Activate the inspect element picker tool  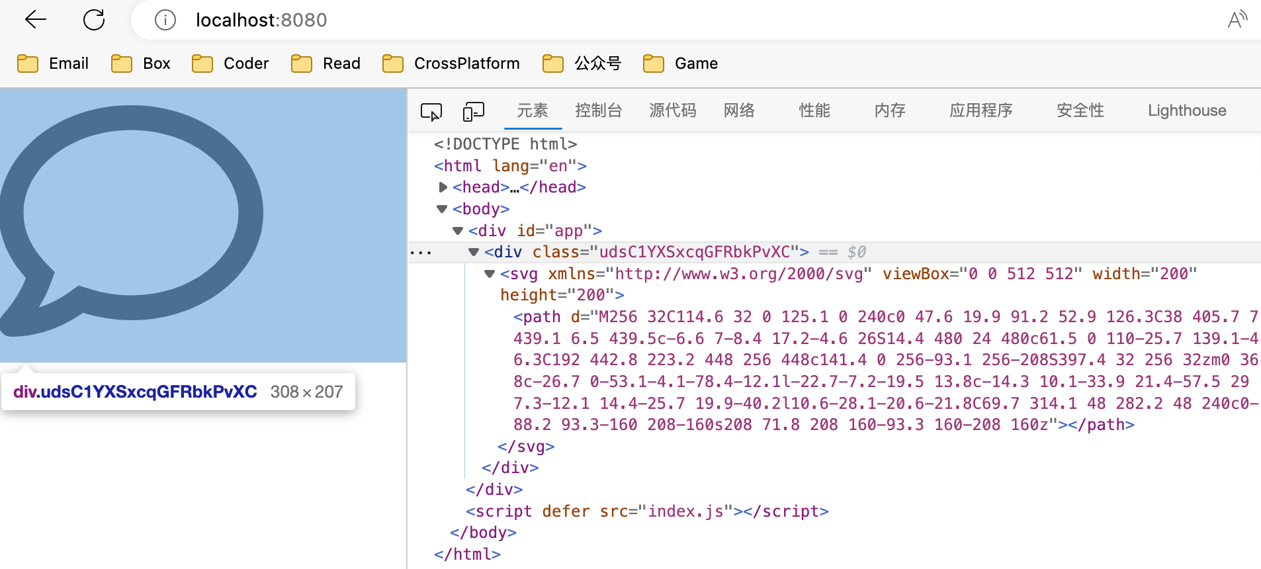point(431,111)
